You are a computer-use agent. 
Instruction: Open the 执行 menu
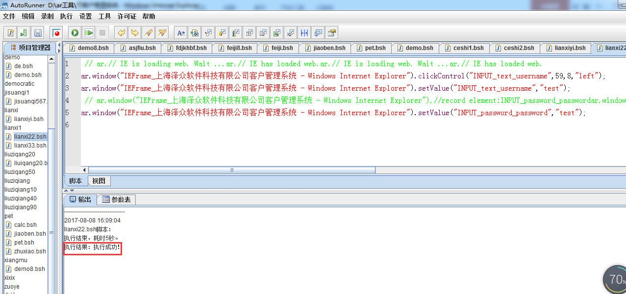pos(66,16)
